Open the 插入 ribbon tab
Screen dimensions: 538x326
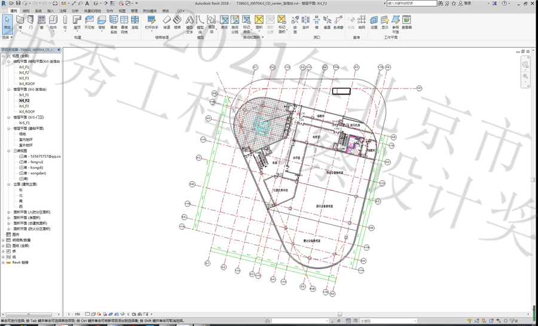tap(50, 11)
